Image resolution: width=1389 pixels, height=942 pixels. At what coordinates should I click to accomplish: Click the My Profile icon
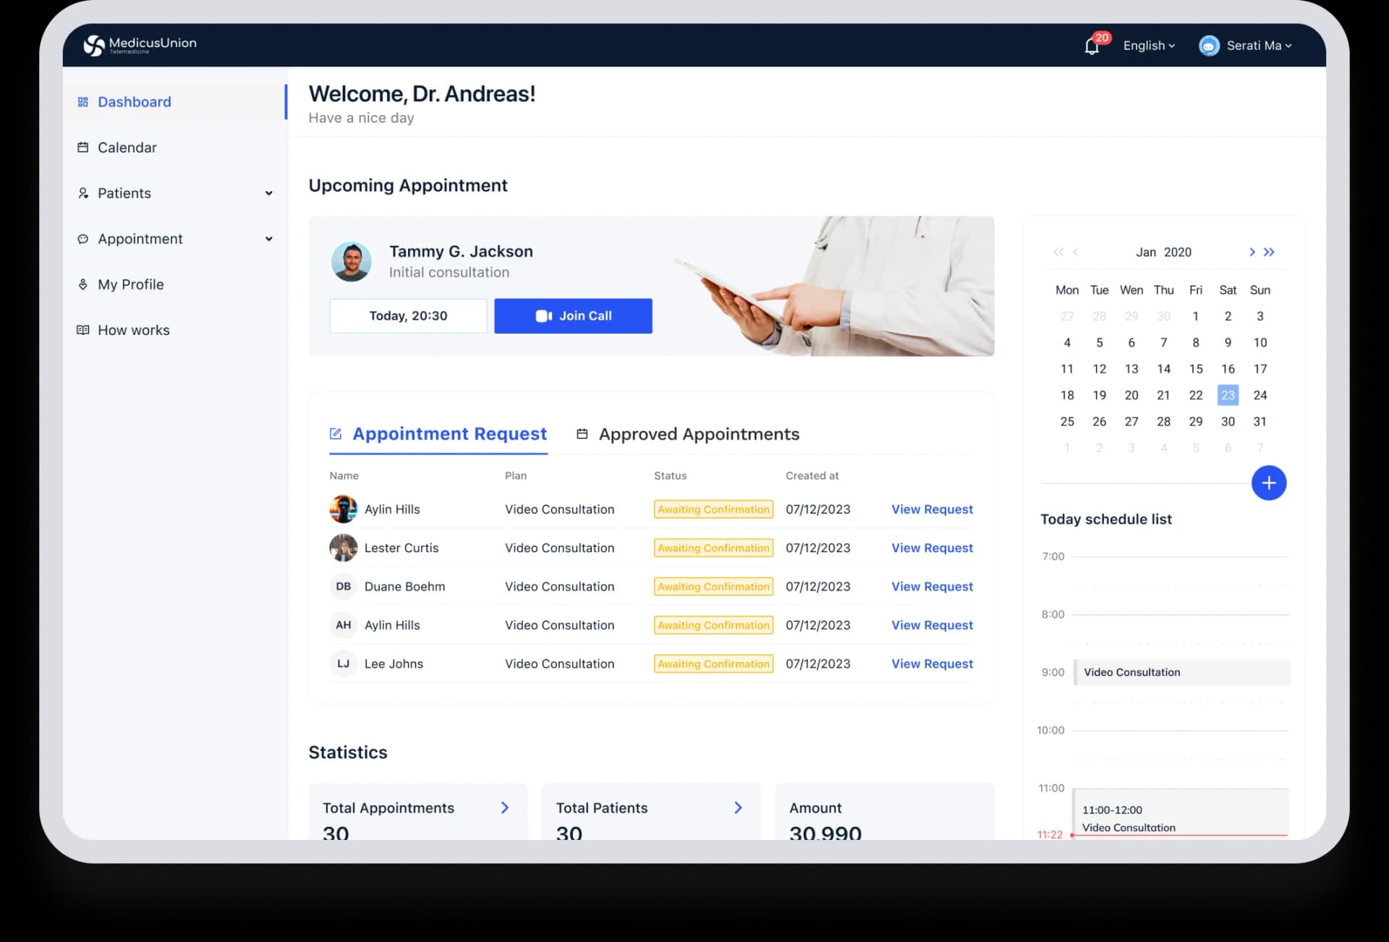[x=83, y=284]
